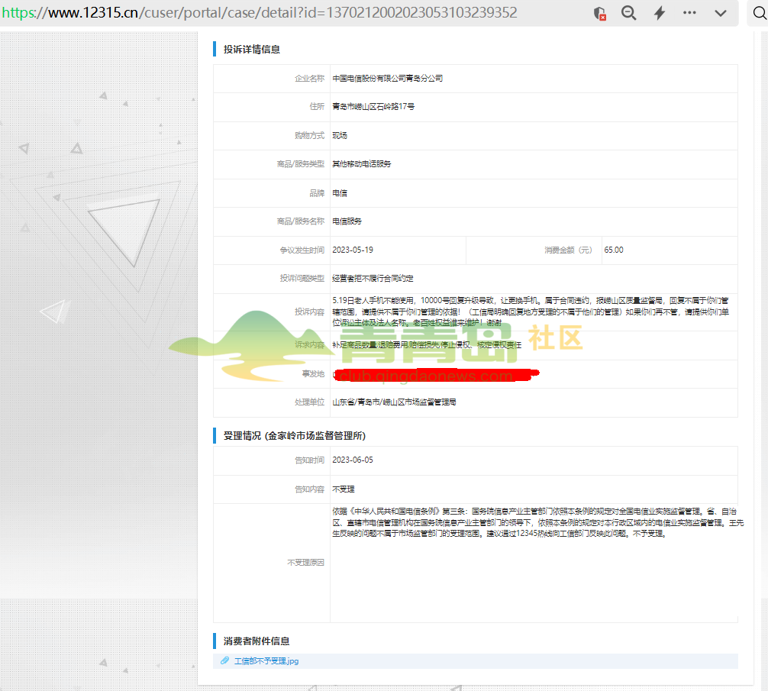Click the 消费金额 (元) label
The image size is (768, 691).
568,250
